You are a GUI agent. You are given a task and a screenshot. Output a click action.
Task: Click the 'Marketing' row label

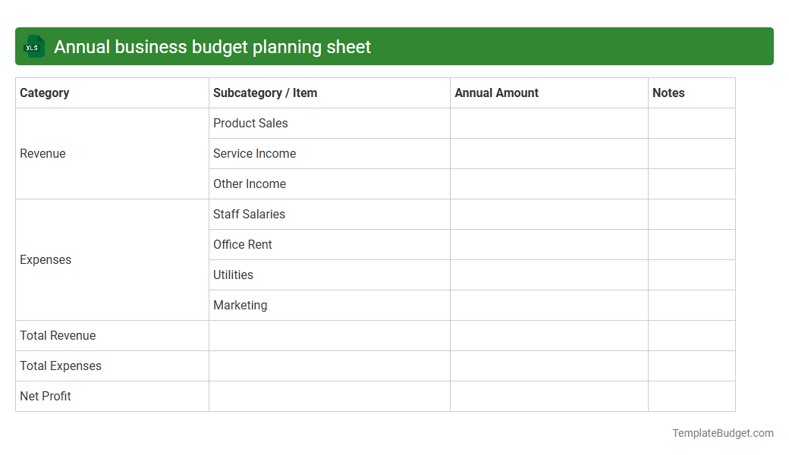click(x=240, y=305)
